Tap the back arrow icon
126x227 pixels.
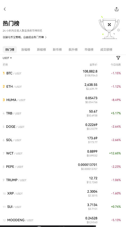pos(5,9)
